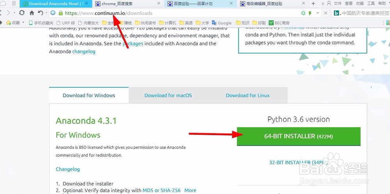Go to the home page icon
The height and width of the screenshot is (194, 390).
tap(32, 13)
